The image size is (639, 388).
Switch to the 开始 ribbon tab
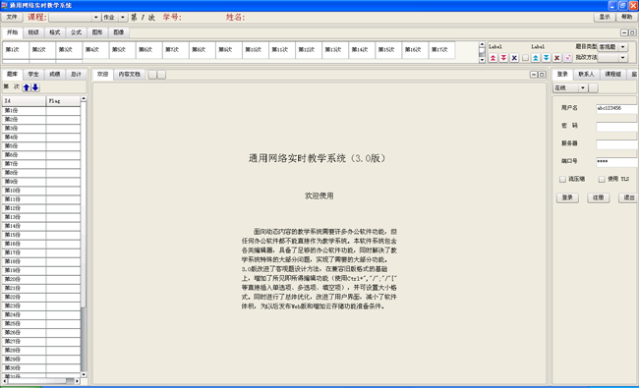click(x=12, y=32)
